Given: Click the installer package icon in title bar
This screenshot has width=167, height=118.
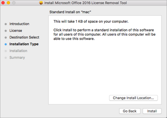Looking at the screenshot, I should (41, 3).
